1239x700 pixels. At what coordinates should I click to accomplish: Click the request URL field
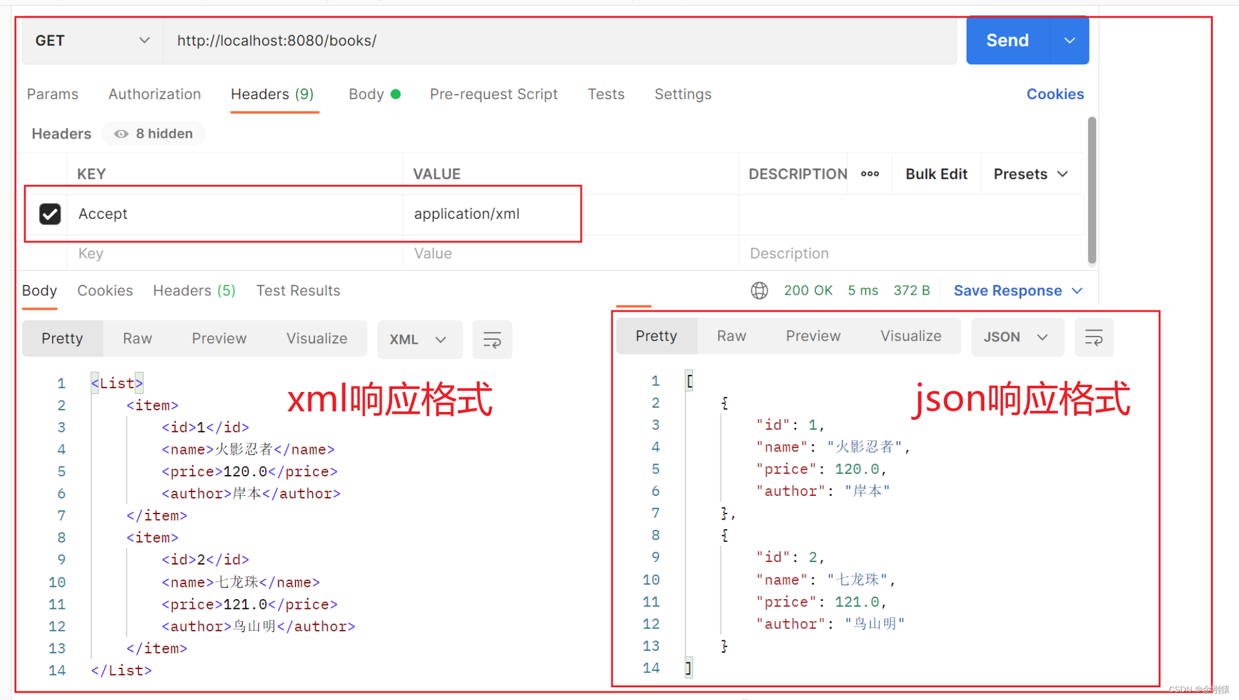[560, 41]
